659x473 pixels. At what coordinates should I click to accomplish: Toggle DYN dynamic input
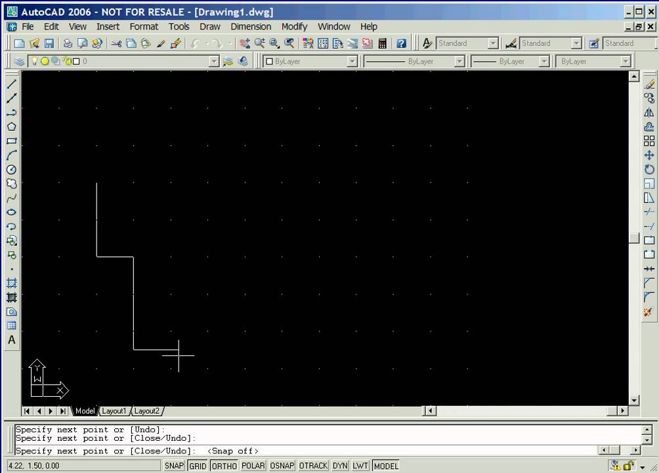click(x=340, y=466)
